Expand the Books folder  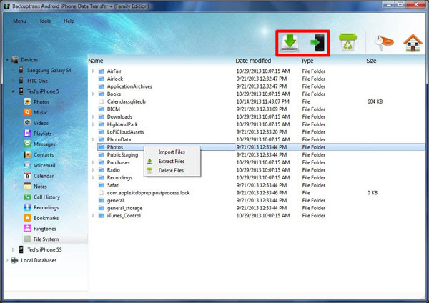tap(93, 94)
